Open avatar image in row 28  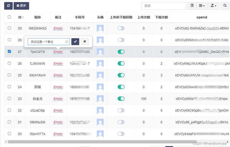tap(100, 40)
